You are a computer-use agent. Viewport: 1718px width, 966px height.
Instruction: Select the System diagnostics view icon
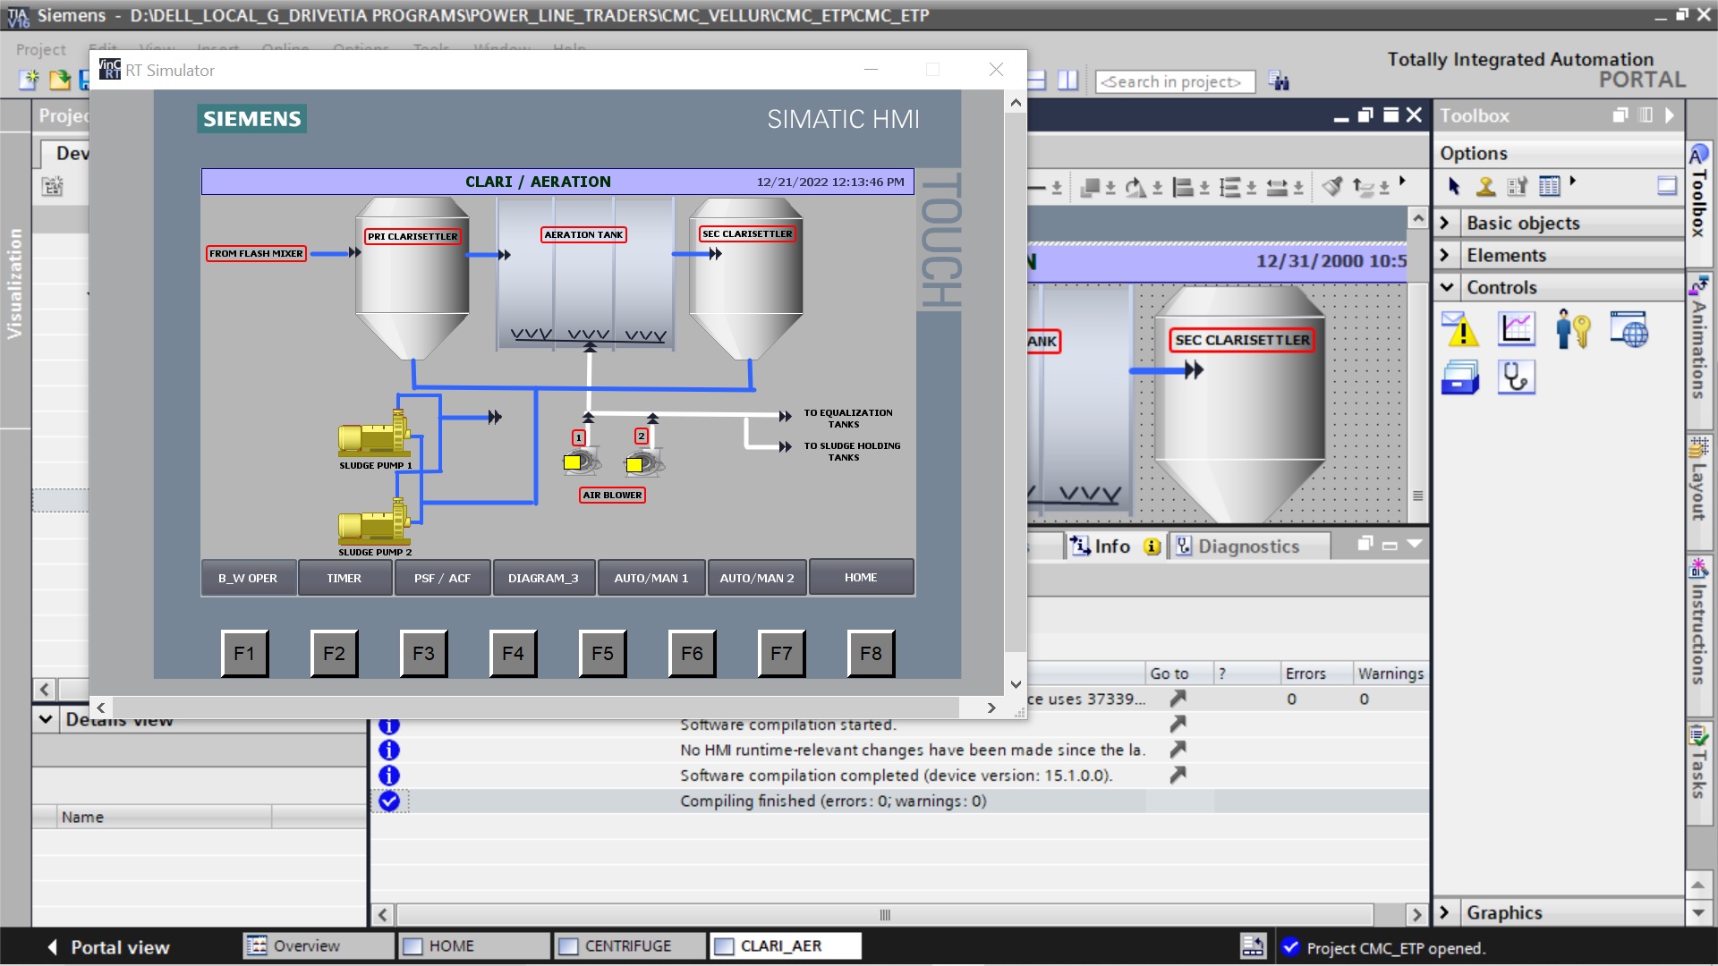point(1517,377)
